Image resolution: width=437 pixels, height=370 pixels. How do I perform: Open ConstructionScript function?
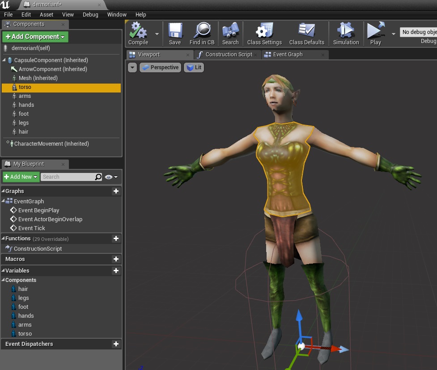point(38,248)
